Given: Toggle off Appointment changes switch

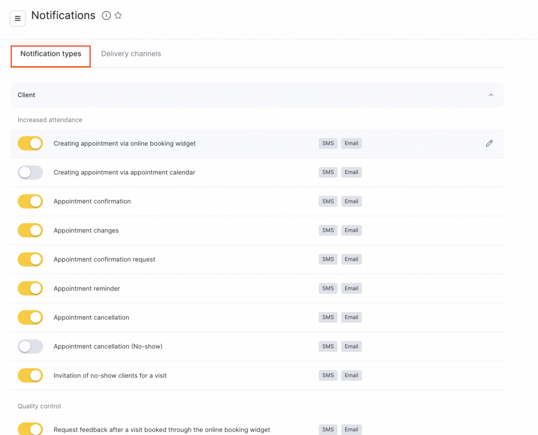Looking at the screenshot, I should (x=30, y=230).
